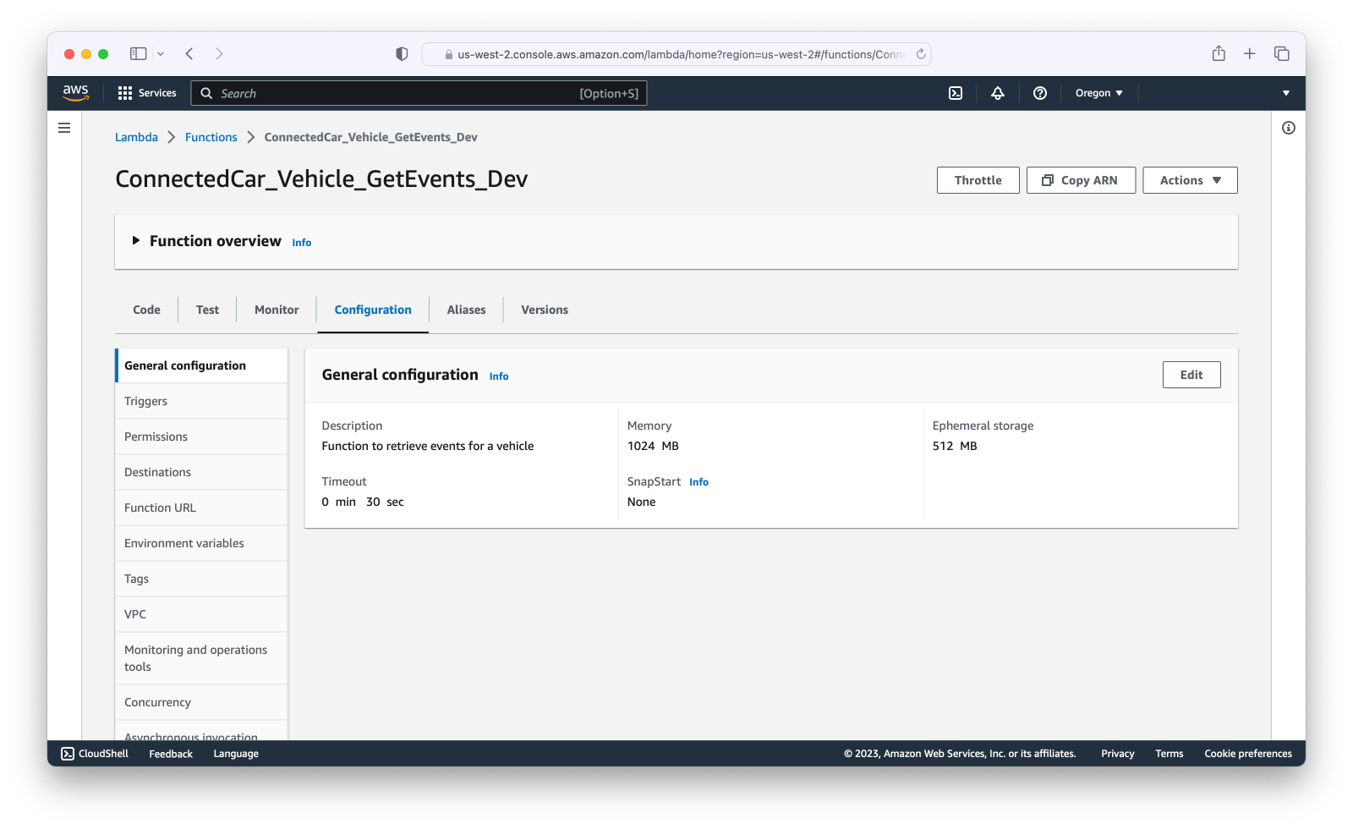Launch CloudShell from the top navigation bar
The height and width of the screenshot is (829, 1353).
point(956,93)
